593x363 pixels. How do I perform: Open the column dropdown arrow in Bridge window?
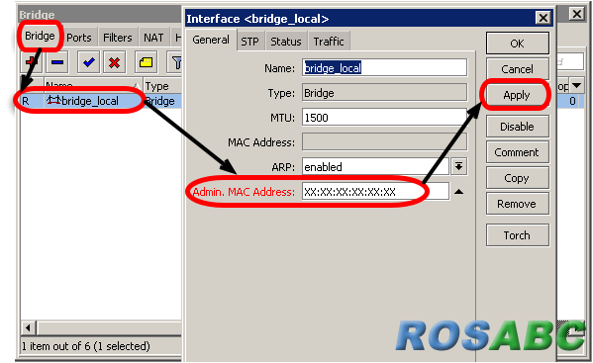(577, 86)
